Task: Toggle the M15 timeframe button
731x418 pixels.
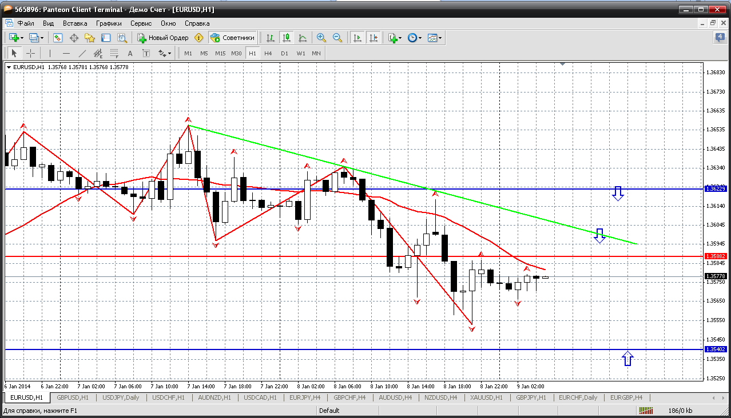Action: point(220,53)
